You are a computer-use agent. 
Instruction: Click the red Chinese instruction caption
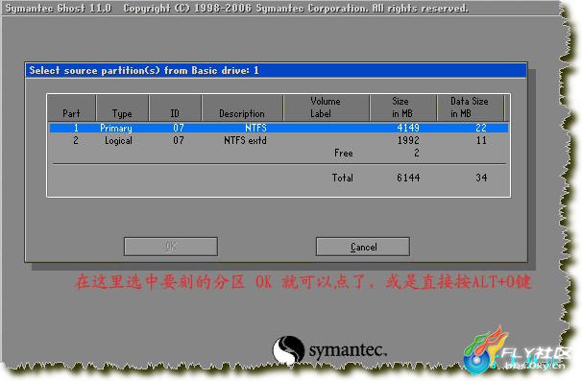303,282
